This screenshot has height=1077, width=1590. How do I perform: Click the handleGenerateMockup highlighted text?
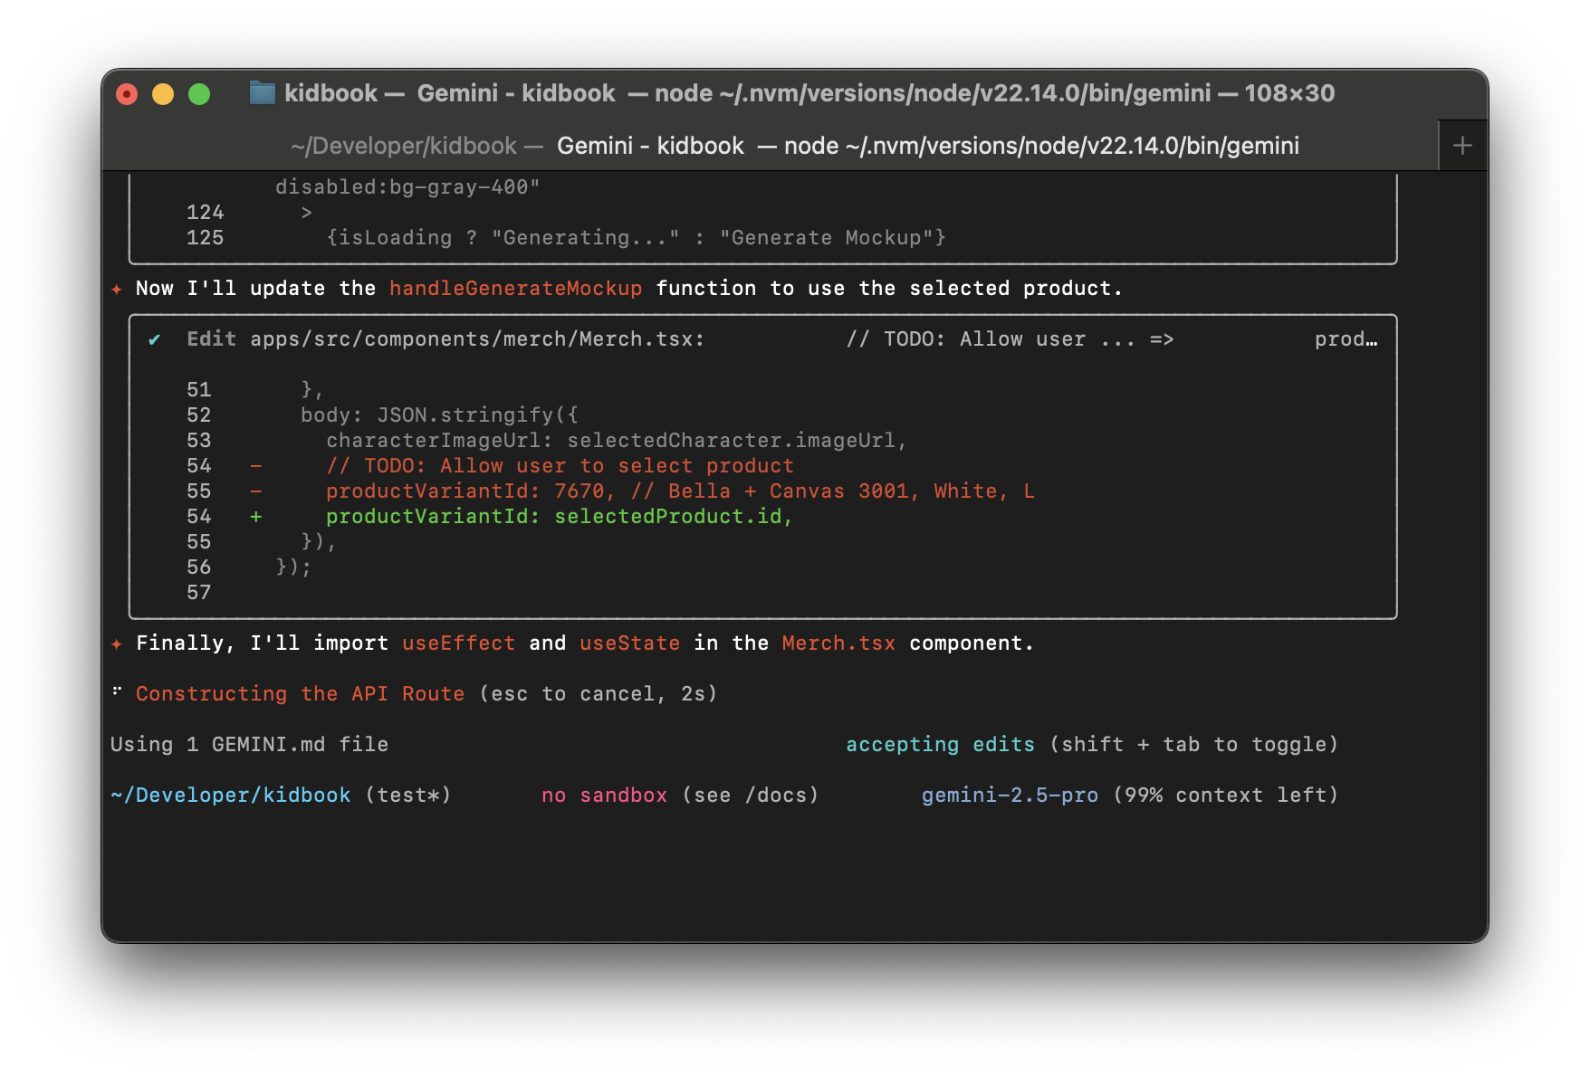(515, 289)
